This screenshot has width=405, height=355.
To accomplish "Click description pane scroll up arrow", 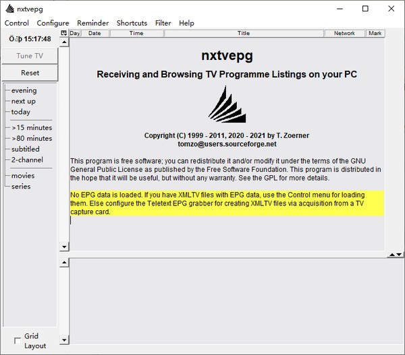I will (64, 263).
